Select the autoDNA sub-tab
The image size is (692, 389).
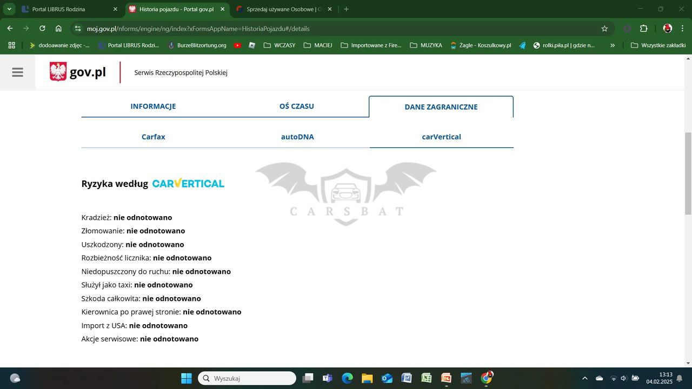tap(297, 137)
